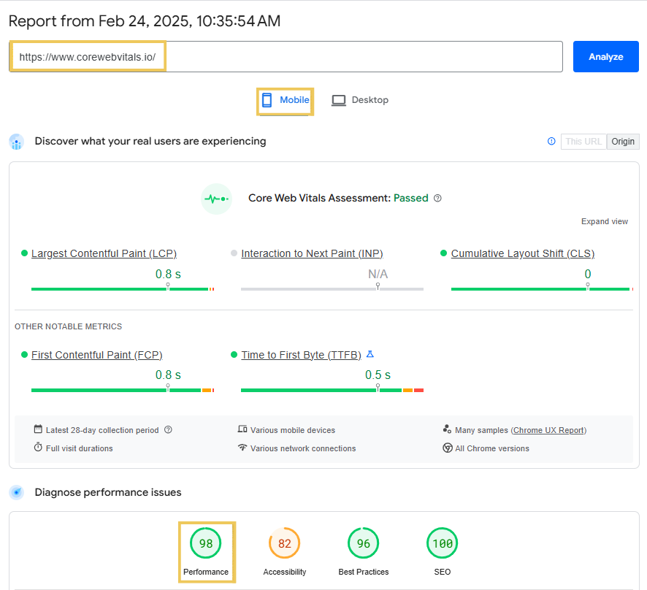The image size is (647, 590).
Task: Click the LCP green status dot
Action: pyautogui.click(x=24, y=253)
